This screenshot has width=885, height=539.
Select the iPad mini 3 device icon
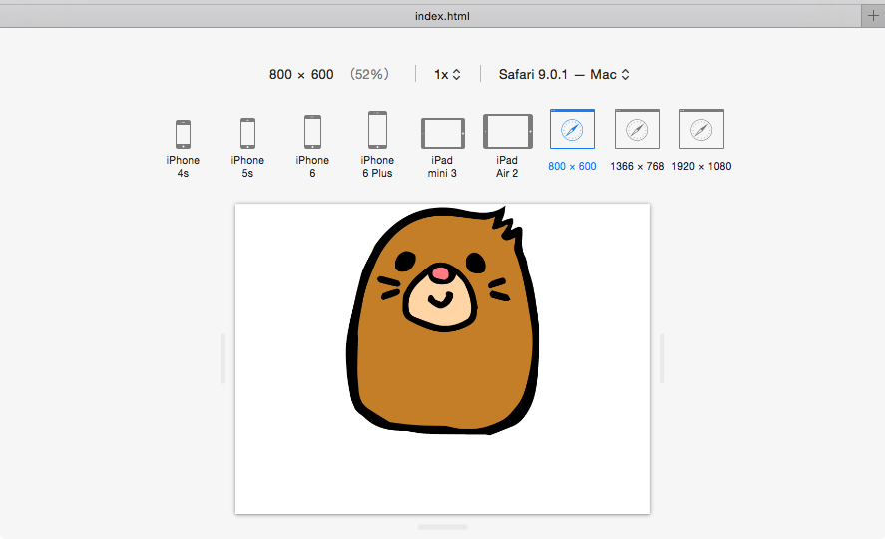[x=443, y=133]
